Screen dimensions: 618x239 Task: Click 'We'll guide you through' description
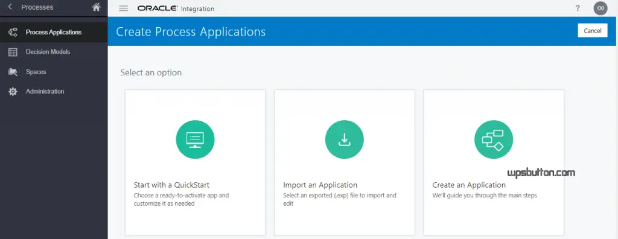[x=485, y=195]
